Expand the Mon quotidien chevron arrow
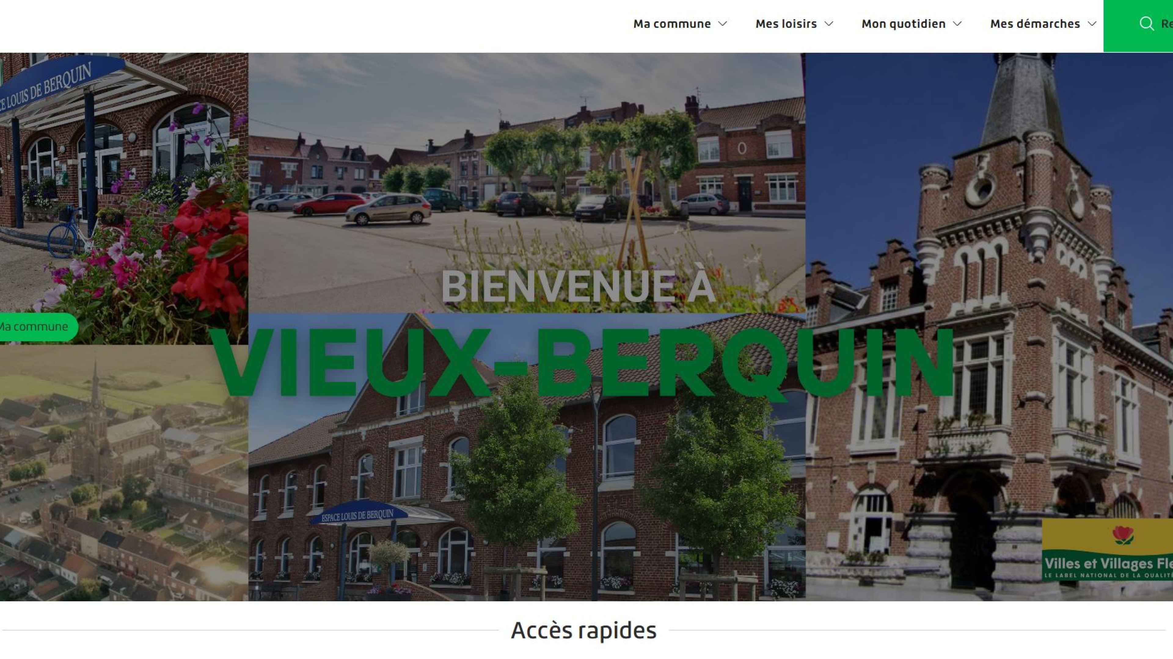This screenshot has width=1173, height=659. click(x=958, y=24)
